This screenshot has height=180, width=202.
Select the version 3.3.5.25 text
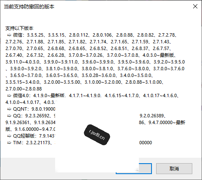tap(35, 35)
